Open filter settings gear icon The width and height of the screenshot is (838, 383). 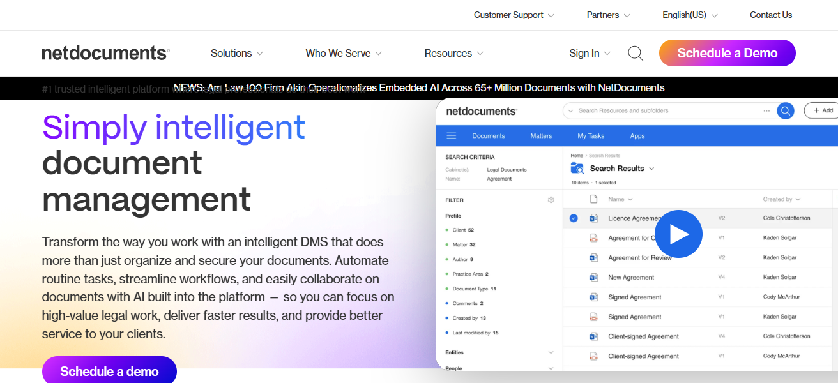pos(551,200)
